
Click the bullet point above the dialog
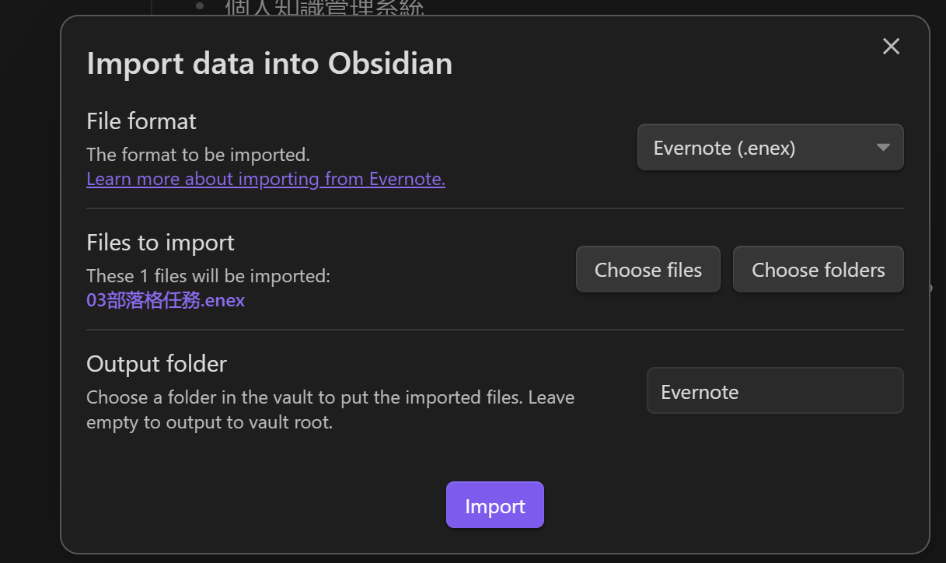(x=200, y=6)
